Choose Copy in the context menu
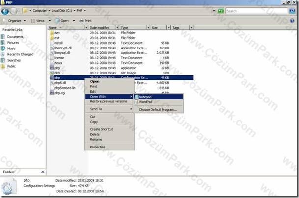The image size is (299, 198). [109, 122]
